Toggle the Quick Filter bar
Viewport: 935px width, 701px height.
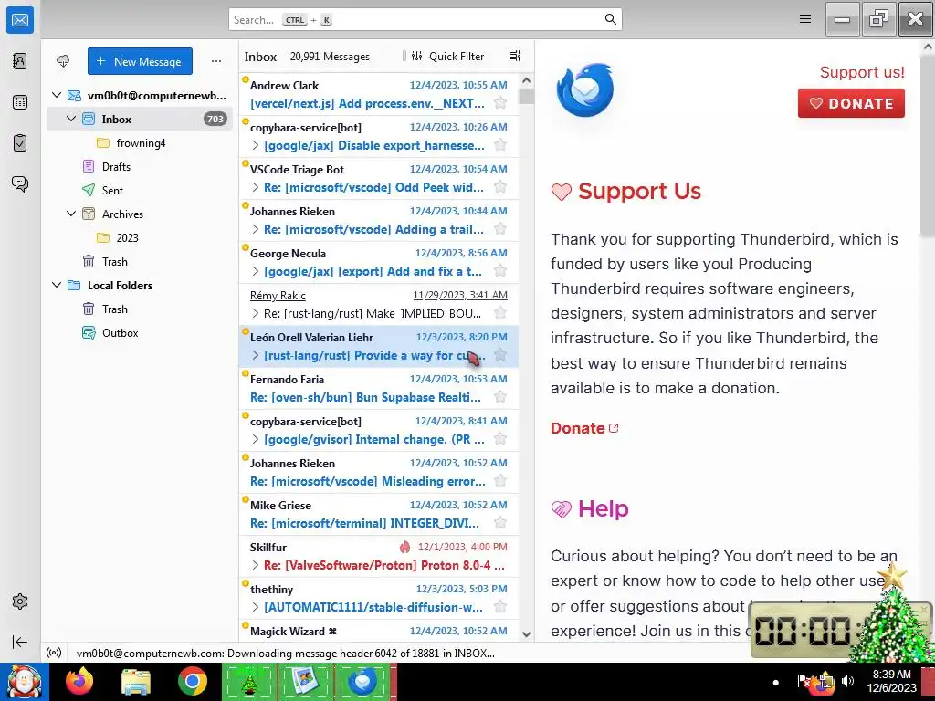(447, 56)
